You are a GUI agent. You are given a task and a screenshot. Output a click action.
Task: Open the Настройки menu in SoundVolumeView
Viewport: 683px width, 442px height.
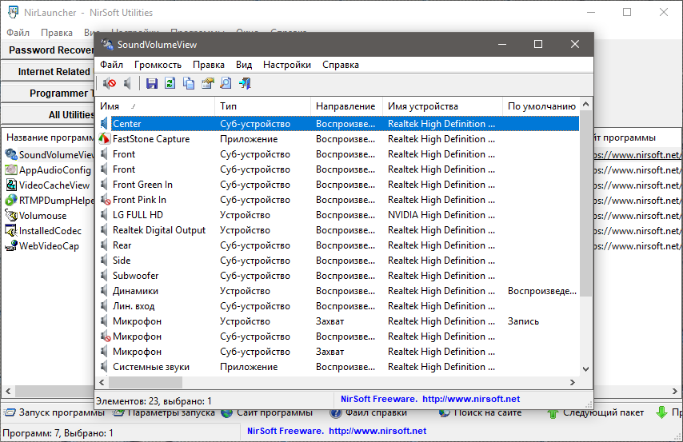286,65
